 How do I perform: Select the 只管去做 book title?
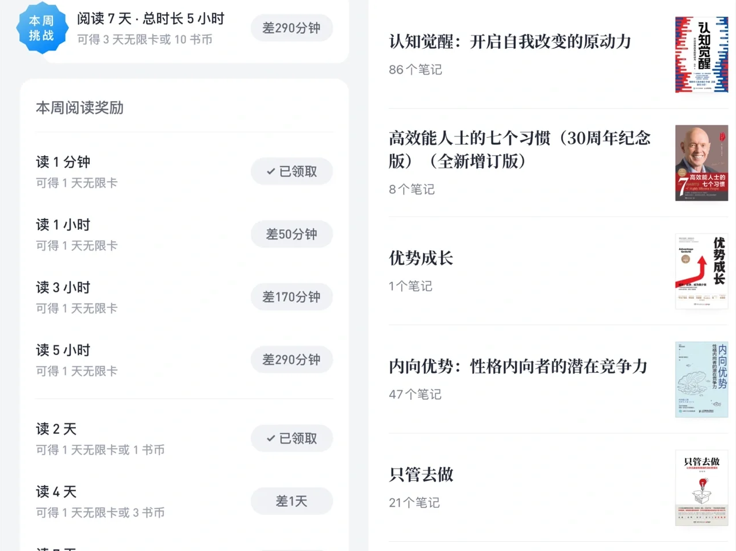pyautogui.click(x=421, y=475)
